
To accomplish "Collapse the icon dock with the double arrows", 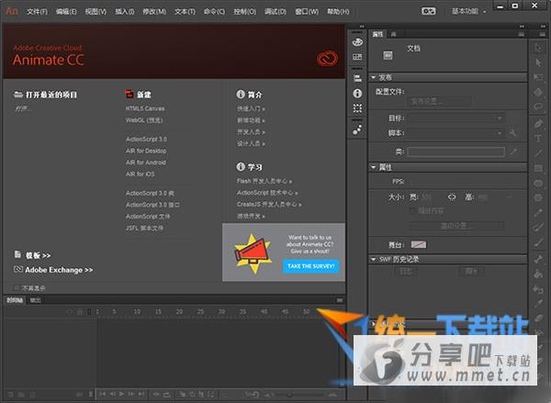I will pos(362,27).
